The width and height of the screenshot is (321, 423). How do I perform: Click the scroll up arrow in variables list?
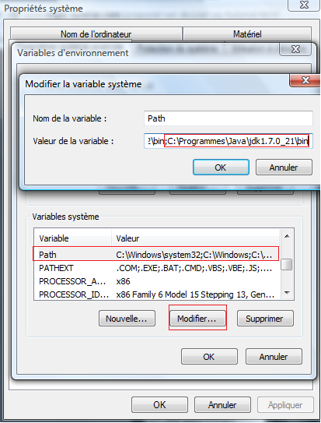tap(287, 236)
